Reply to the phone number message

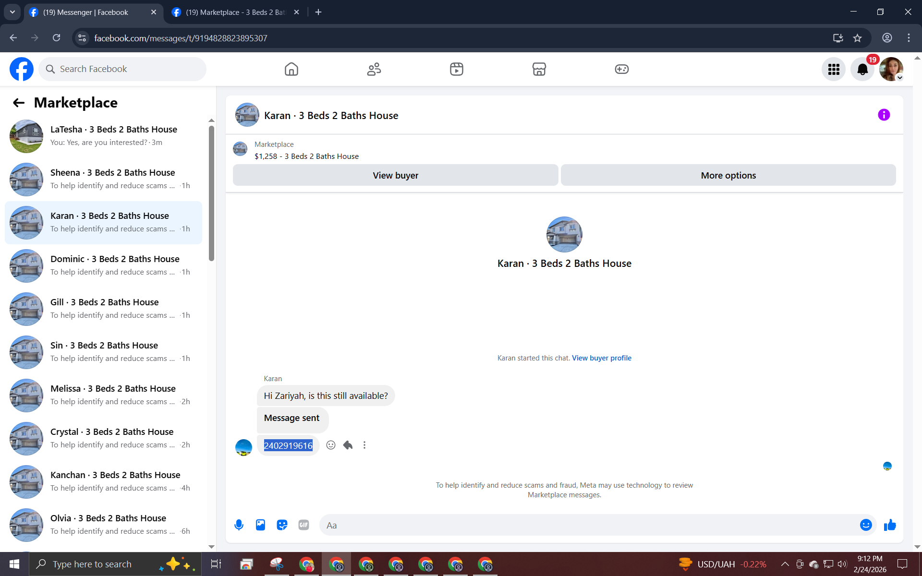[348, 445]
